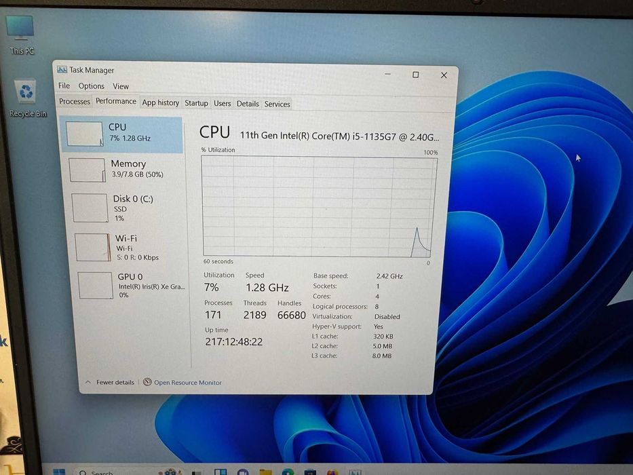Click the Up time value 217:12:48:22
The width and height of the screenshot is (633, 475).
coord(234,342)
